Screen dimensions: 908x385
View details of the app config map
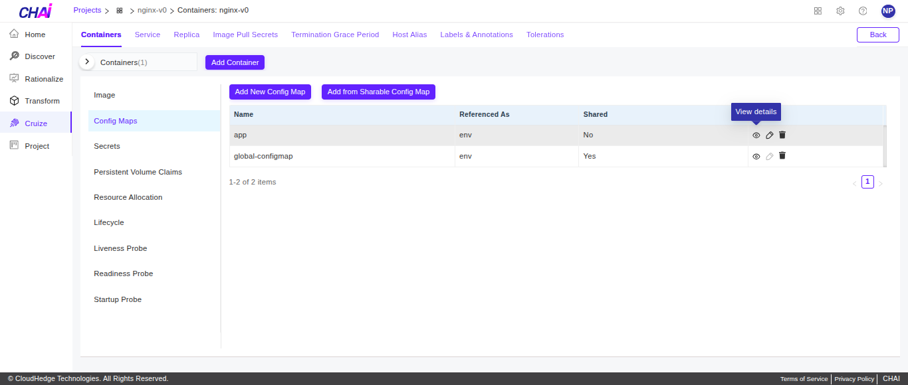coord(756,135)
